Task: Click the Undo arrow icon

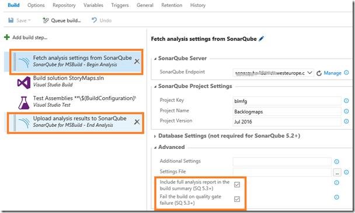Action: coord(94,20)
